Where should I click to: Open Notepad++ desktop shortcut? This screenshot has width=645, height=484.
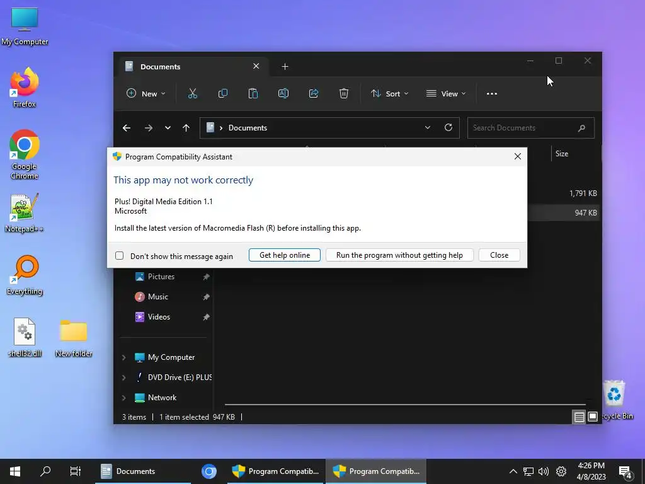pyautogui.click(x=25, y=213)
